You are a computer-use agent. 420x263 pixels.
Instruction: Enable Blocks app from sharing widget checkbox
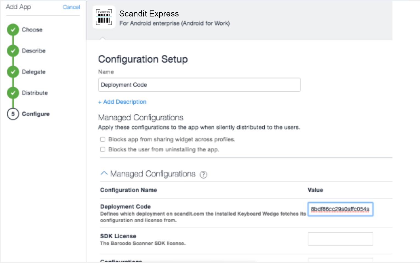[x=103, y=139]
